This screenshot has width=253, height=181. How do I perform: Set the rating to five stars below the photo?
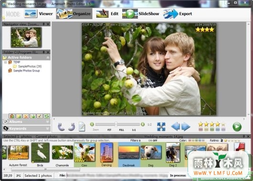tap(223, 124)
